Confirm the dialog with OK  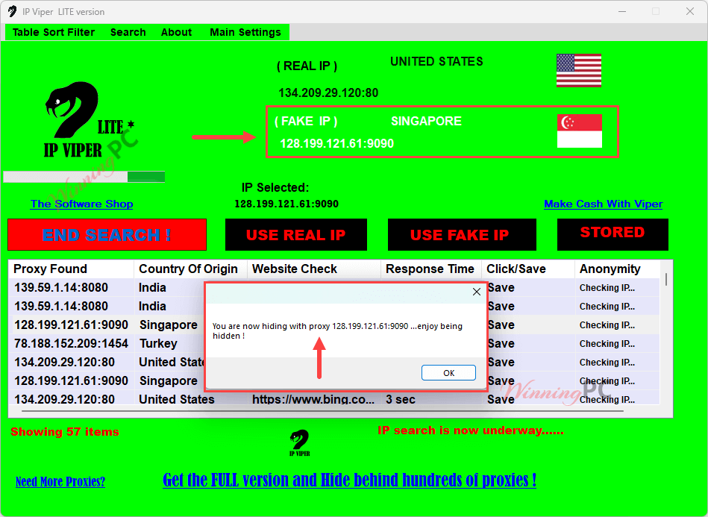(448, 373)
